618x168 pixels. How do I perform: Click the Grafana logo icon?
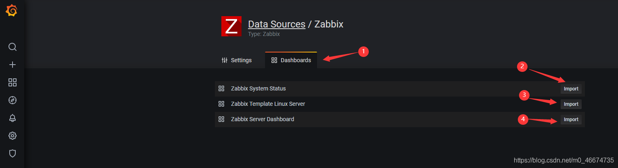[12, 11]
